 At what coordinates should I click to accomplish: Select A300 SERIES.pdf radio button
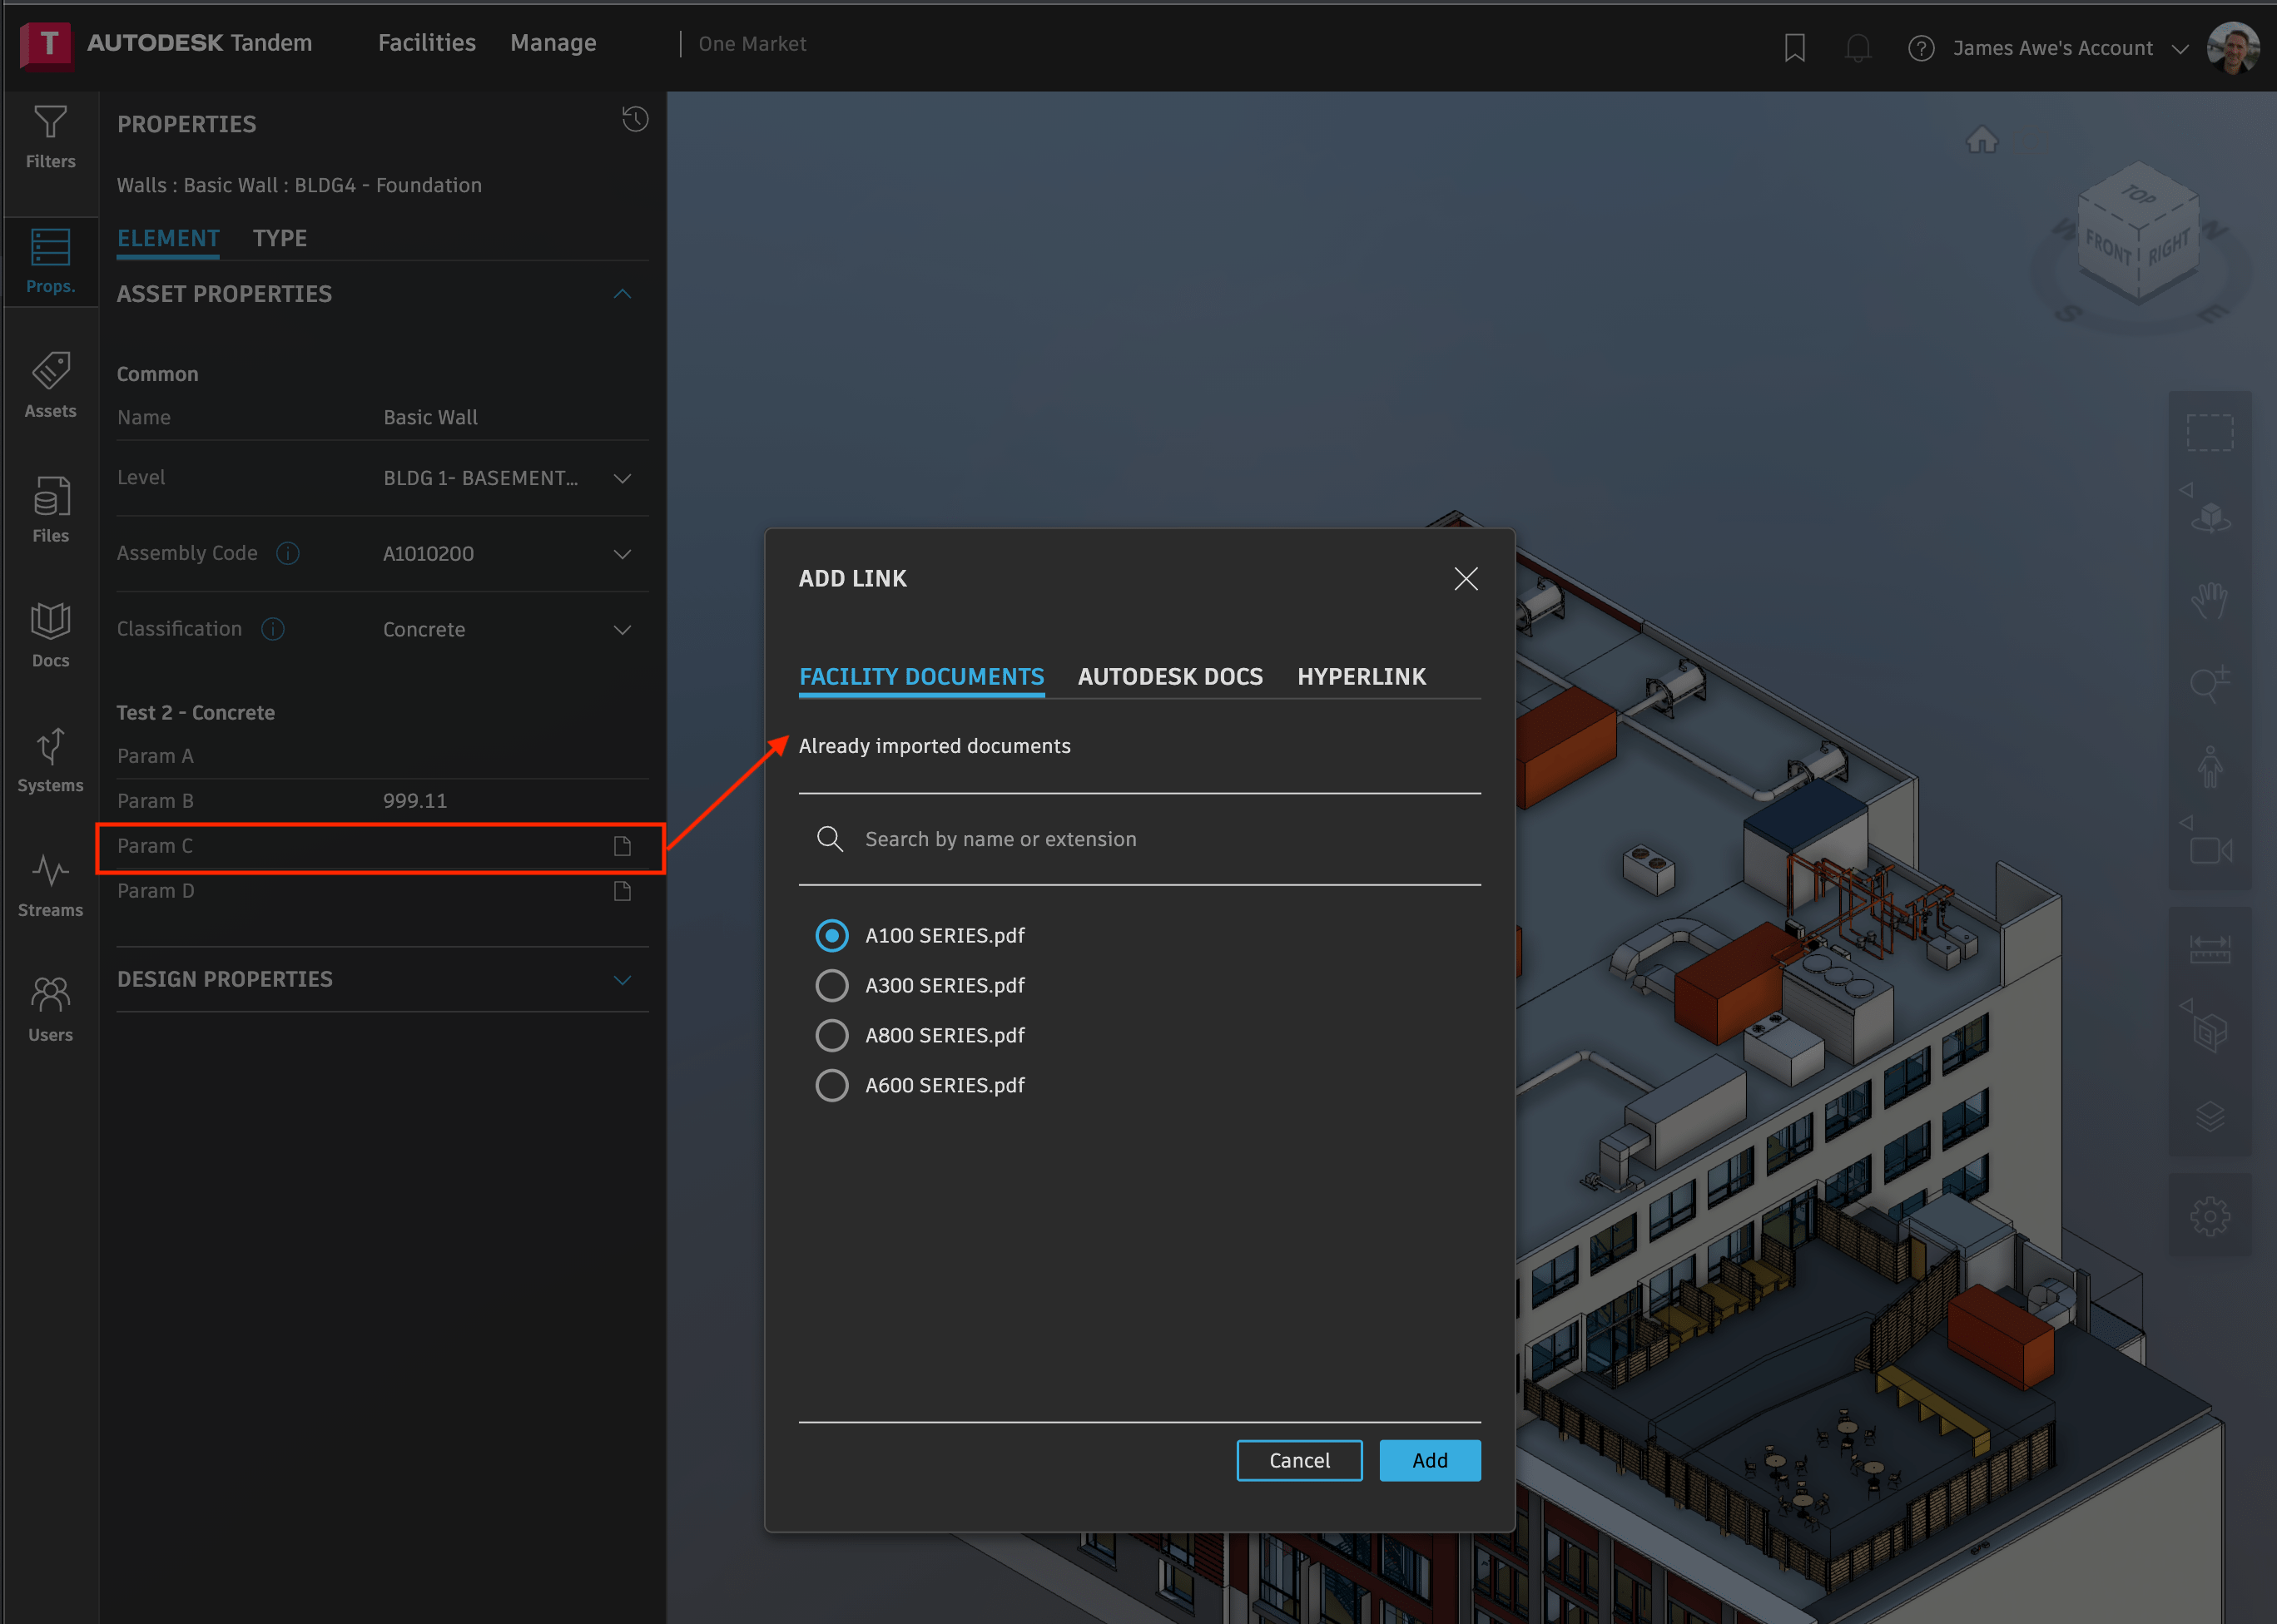pos(833,984)
